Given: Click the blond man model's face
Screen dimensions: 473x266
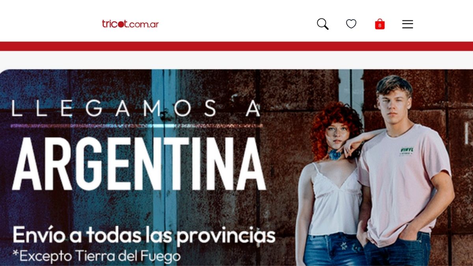Looking at the screenshot, I should [x=394, y=104].
